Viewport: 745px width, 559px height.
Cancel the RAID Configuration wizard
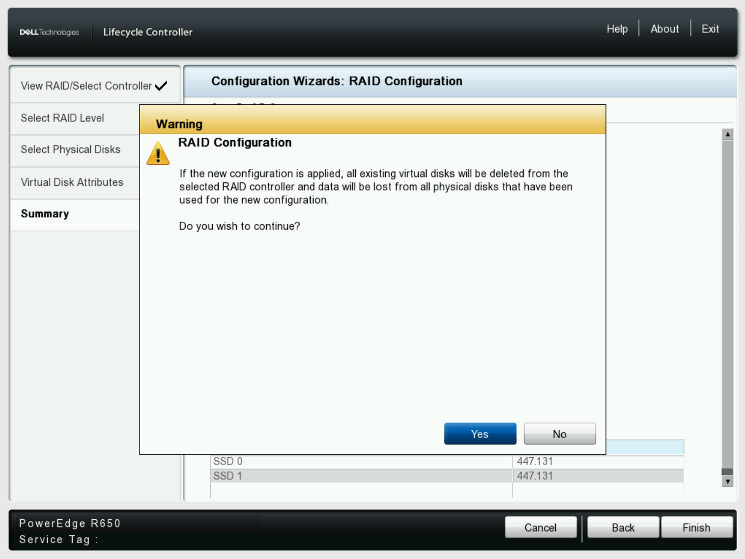(541, 527)
